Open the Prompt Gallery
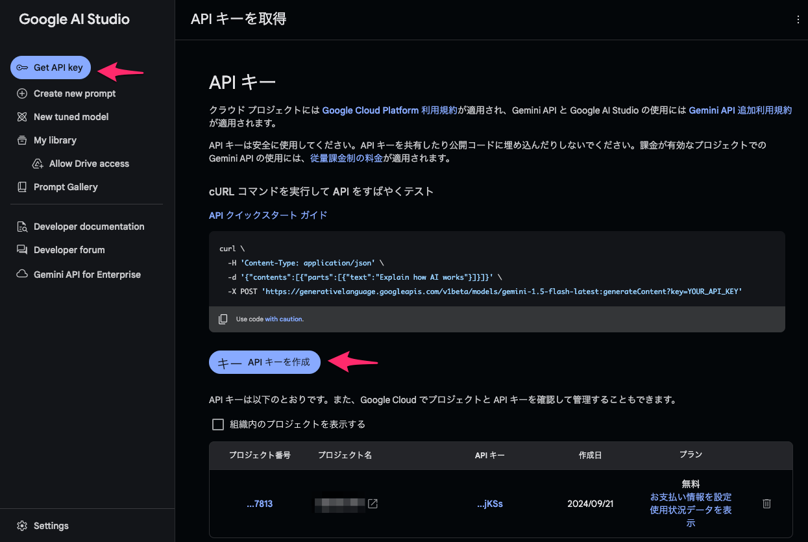 click(x=65, y=187)
